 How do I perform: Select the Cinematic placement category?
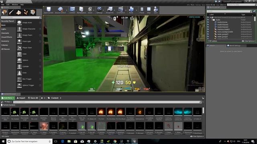(5, 33)
